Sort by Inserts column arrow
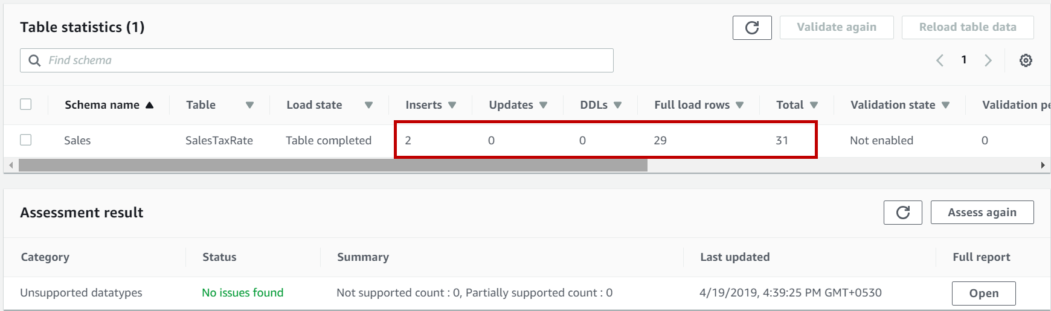 click(452, 105)
